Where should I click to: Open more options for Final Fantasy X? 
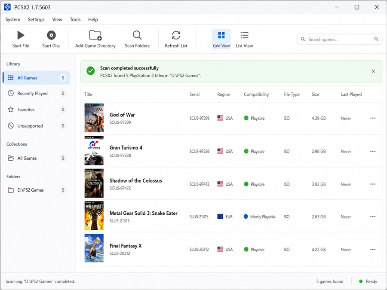point(373,249)
